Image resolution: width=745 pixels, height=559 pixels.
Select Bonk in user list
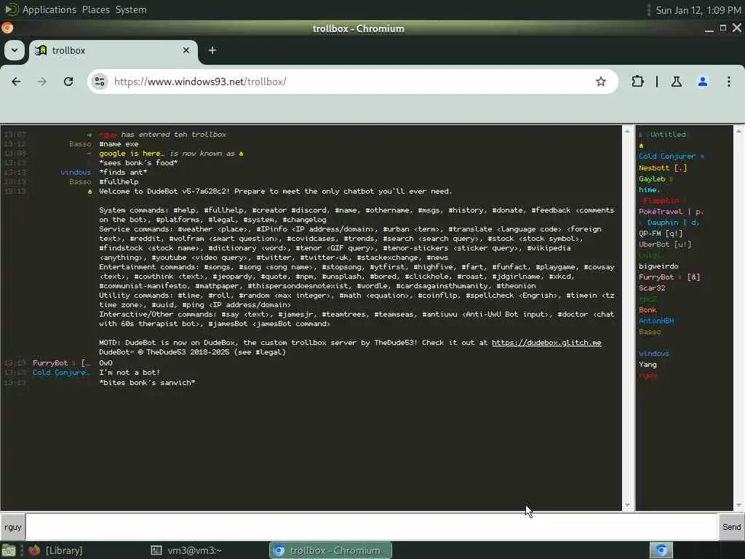[x=647, y=310]
